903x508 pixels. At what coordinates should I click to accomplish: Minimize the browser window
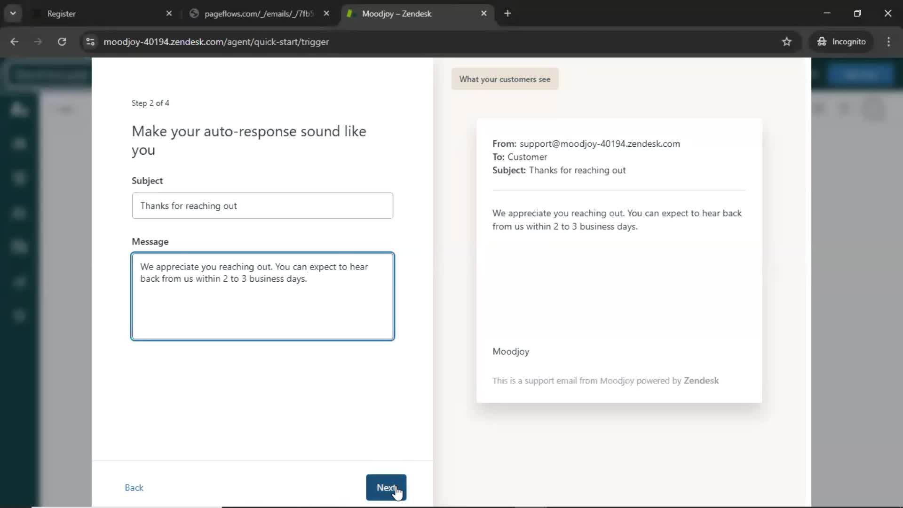click(827, 14)
